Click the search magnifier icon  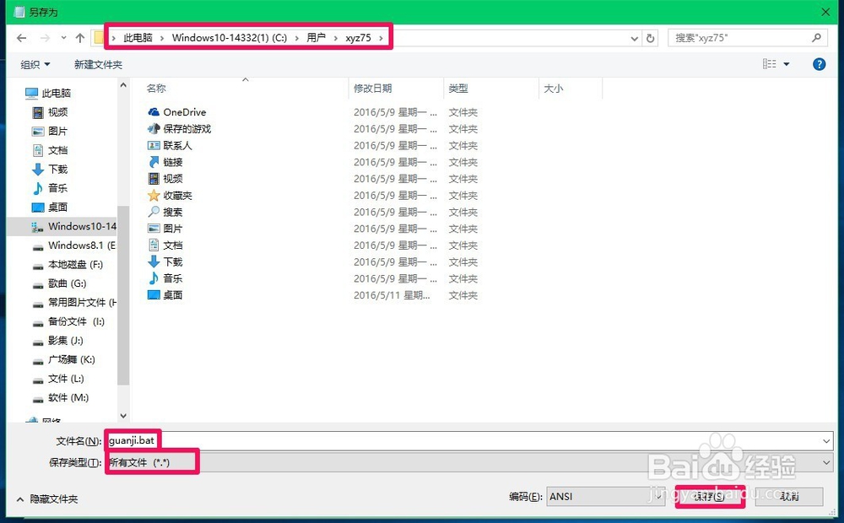[814, 37]
